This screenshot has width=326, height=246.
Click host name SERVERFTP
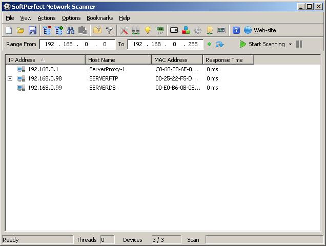click(104, 78)
